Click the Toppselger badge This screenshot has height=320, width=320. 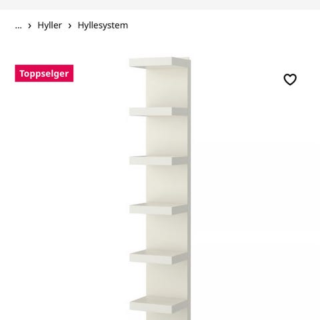(x=44, y=73)
